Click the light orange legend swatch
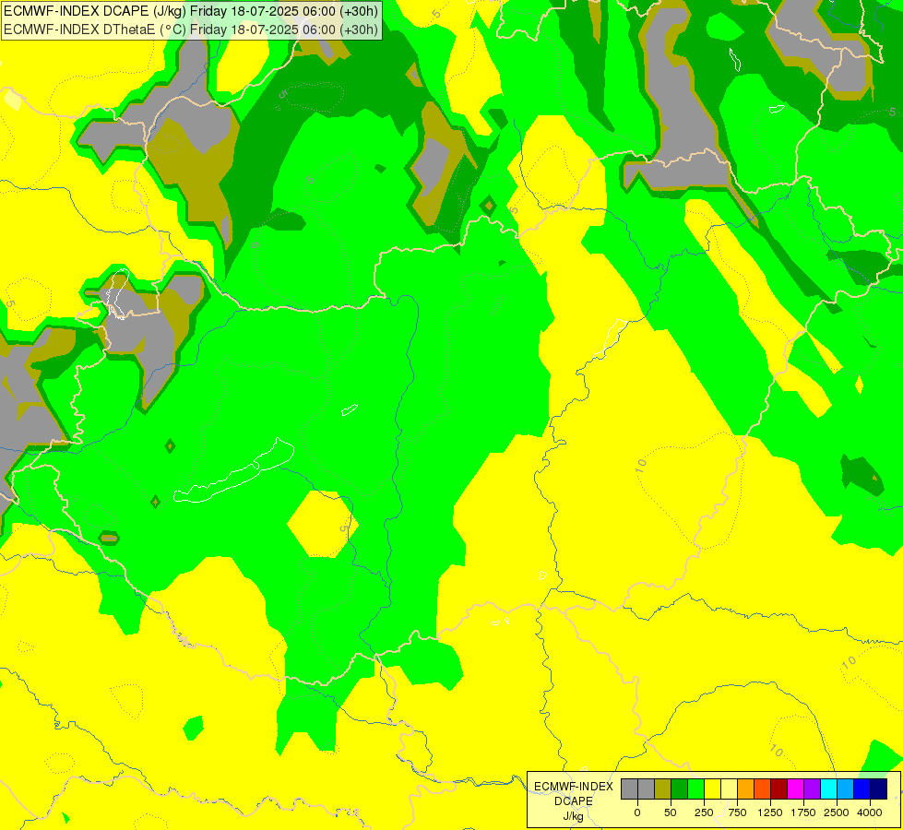The image size is (903, 830). point(746,789)
